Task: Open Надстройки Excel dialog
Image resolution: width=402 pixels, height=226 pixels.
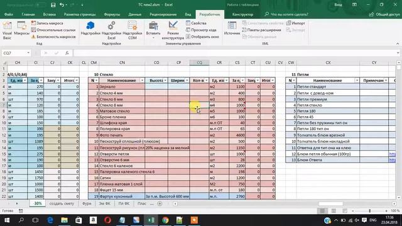Action: point(111,30)
